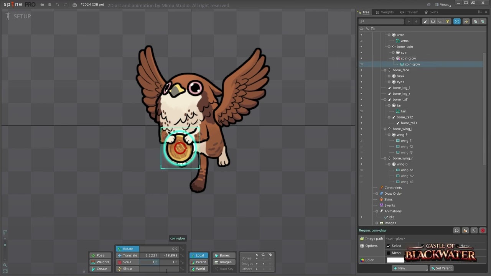Switch to the Preview tab
The image size is (491, 276).
[x=409, y=12]
